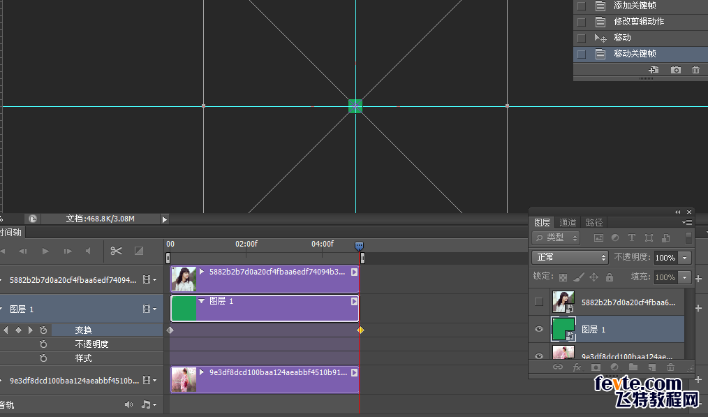Add or remove keyframe on 变换 row
Viewport: 708px width, 417px height.
tap(18, 330)
